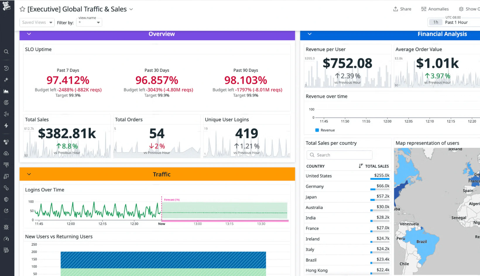This screenshot has width=480, height=276.
Task: Open the lightning bolt icon in sidebar
Action: [6, 126]
